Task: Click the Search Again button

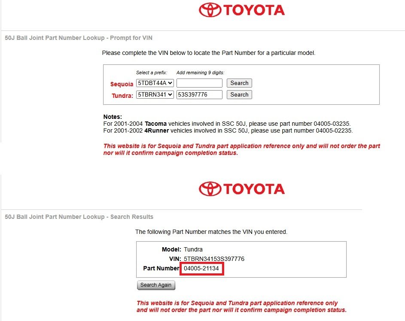Action: 156,285
